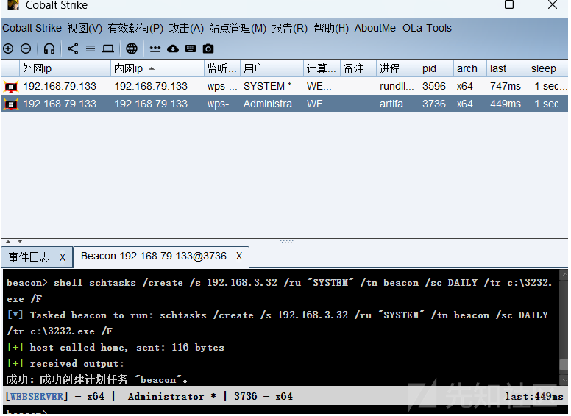Sort by sleep column header
The width and height of the screenshot is (571, 416).
548,68
